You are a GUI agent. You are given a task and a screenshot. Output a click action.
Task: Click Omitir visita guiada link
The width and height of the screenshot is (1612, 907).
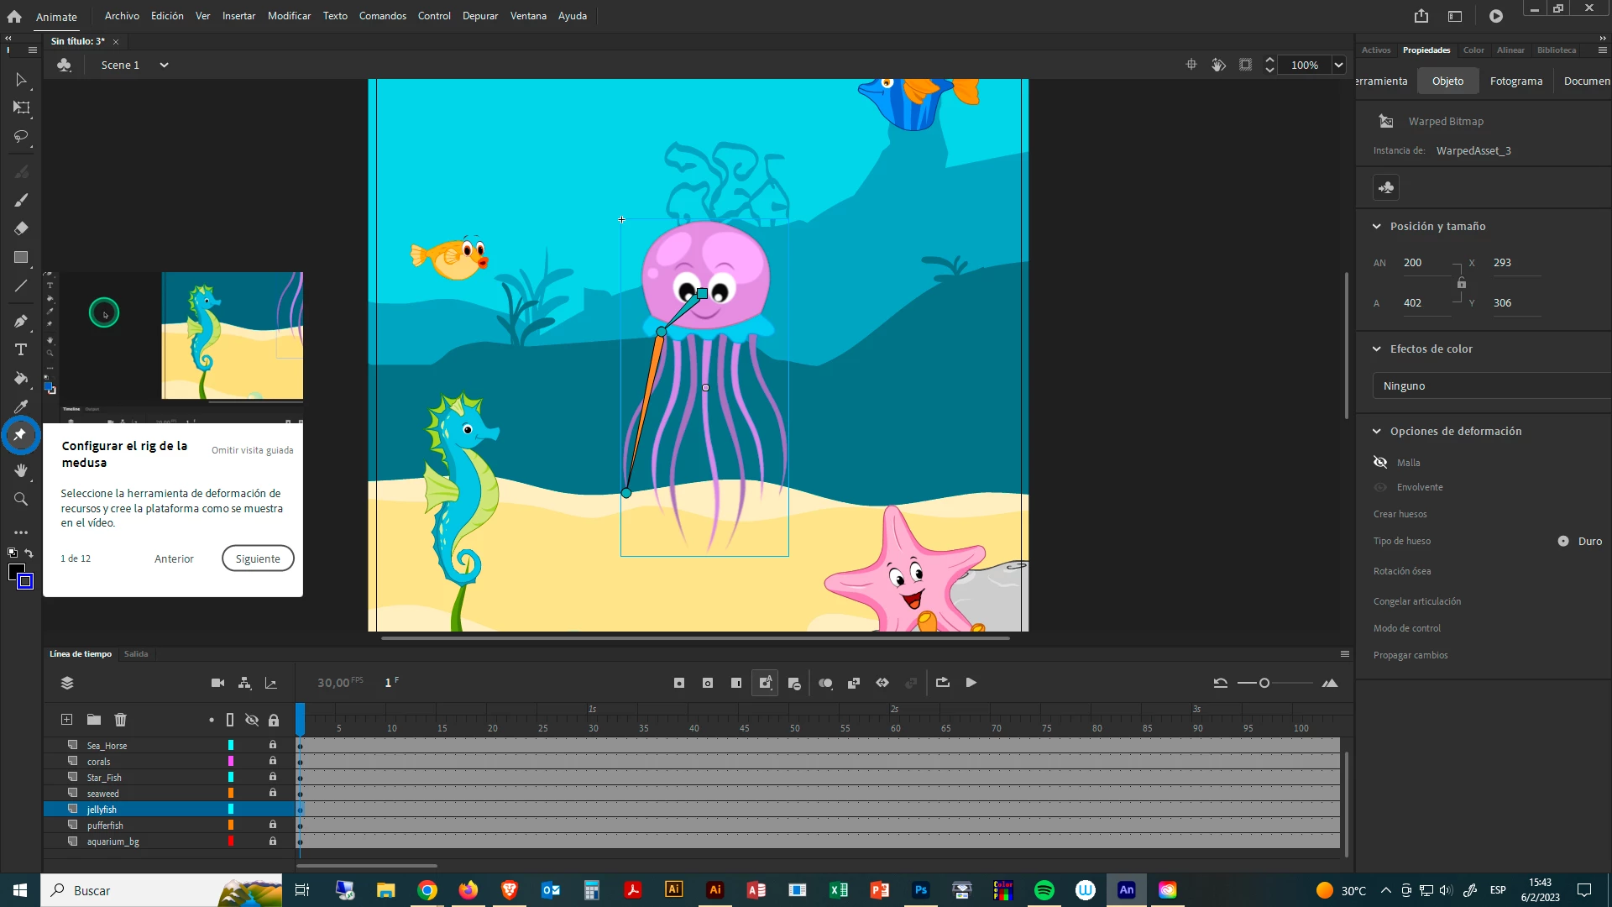pos(252,451)
